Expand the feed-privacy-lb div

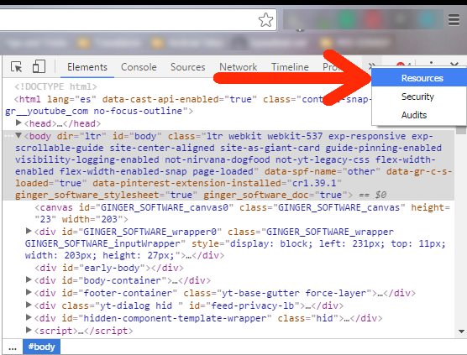(29, 305)
